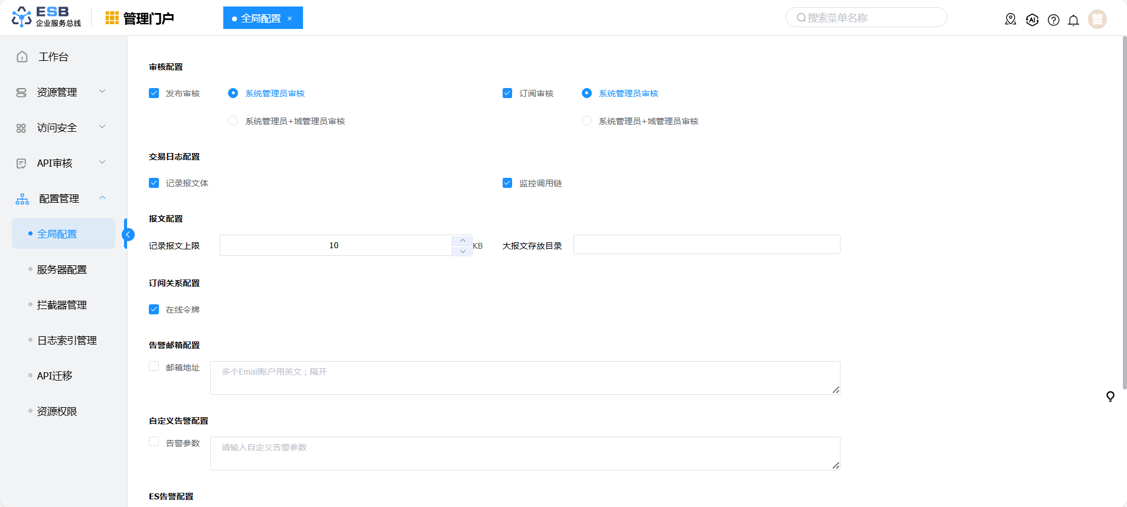
Task: Open the notifications bell
Action: click(1073, 20)
